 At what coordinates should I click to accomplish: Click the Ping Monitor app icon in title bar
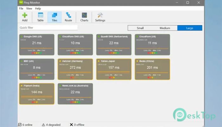(x=21, y=3)
